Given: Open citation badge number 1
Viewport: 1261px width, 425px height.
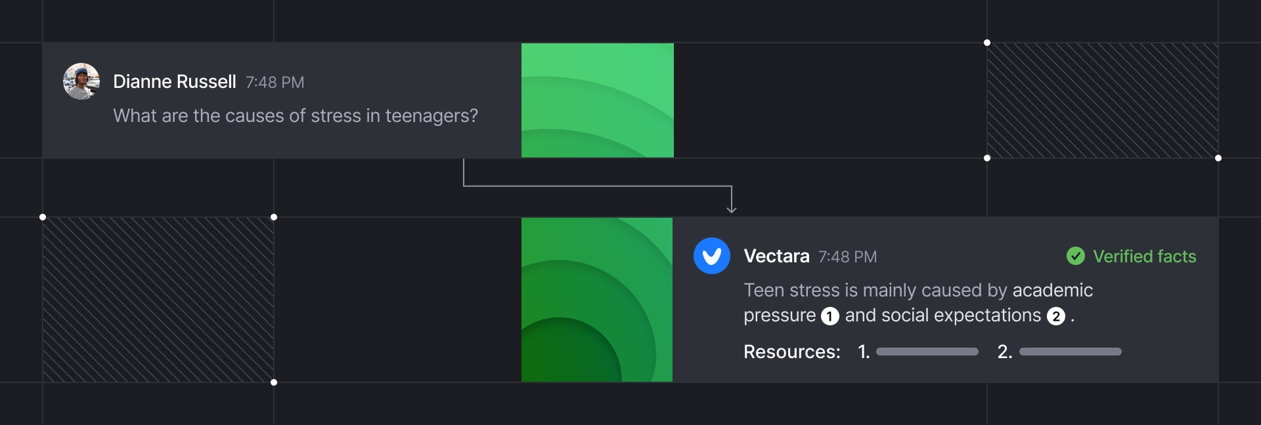Looking at the screenshot, I should (830, 317).
